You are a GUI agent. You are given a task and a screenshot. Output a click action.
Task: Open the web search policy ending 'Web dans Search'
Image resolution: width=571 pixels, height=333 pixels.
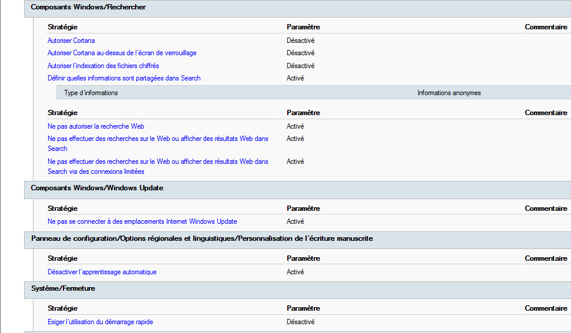(x=157, y=139)
